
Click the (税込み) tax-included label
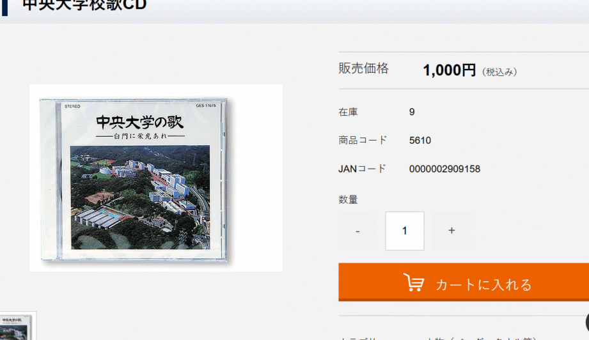[x=499, y=72]
